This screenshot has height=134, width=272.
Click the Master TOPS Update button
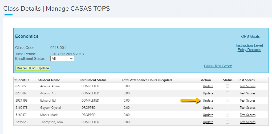click(x=33, y=68)
